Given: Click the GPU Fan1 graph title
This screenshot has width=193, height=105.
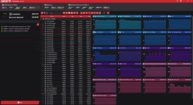Looking at the screenshot, I should tap(100, 64).
